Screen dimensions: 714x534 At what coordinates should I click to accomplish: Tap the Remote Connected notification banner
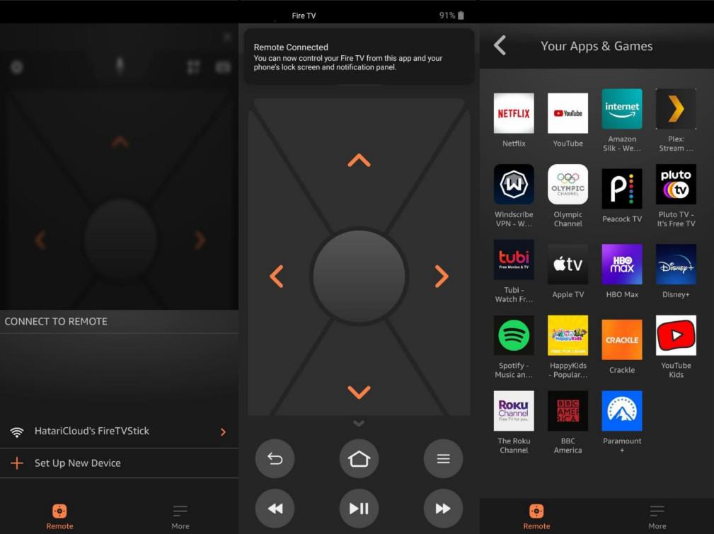coord(359,57)
